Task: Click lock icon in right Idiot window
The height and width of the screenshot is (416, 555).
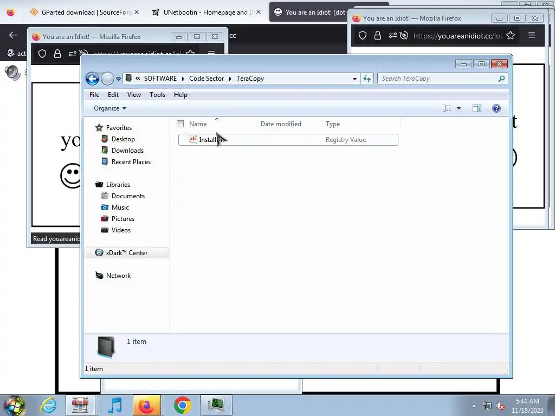Action: coord(378,35)
